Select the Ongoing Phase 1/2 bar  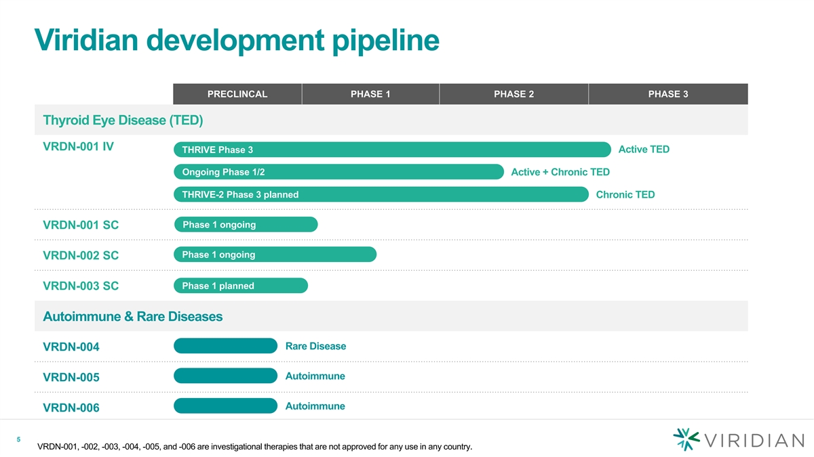tap(338, 172)
